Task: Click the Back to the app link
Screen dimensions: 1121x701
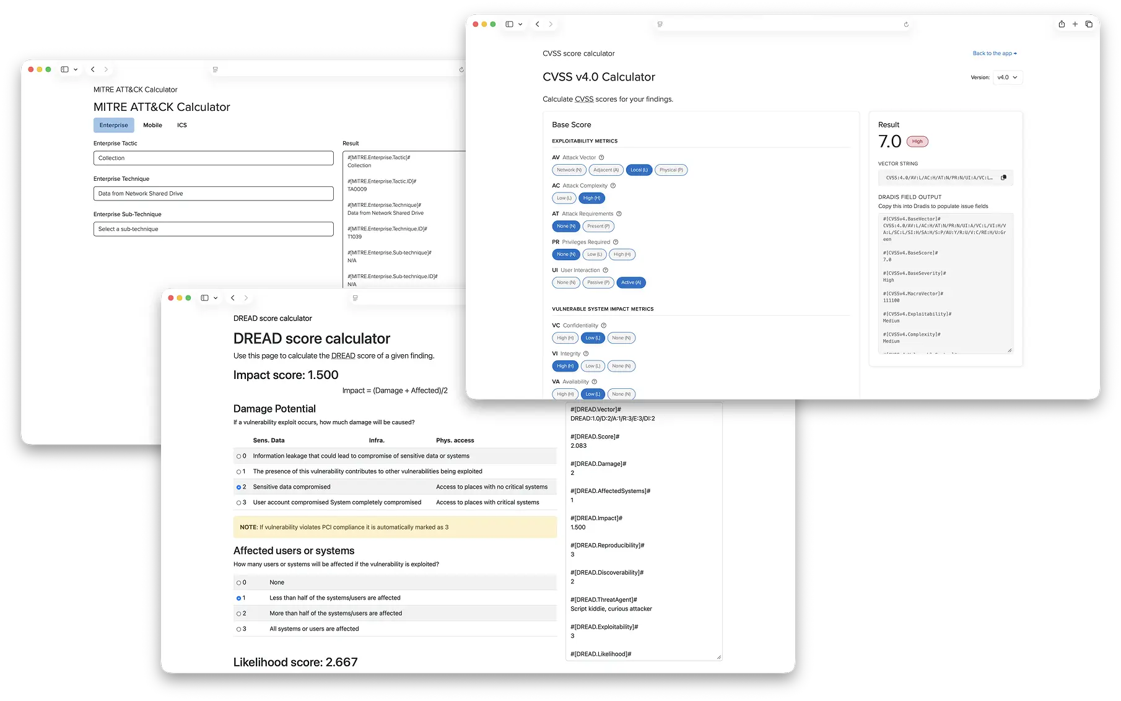Action: 995,53
